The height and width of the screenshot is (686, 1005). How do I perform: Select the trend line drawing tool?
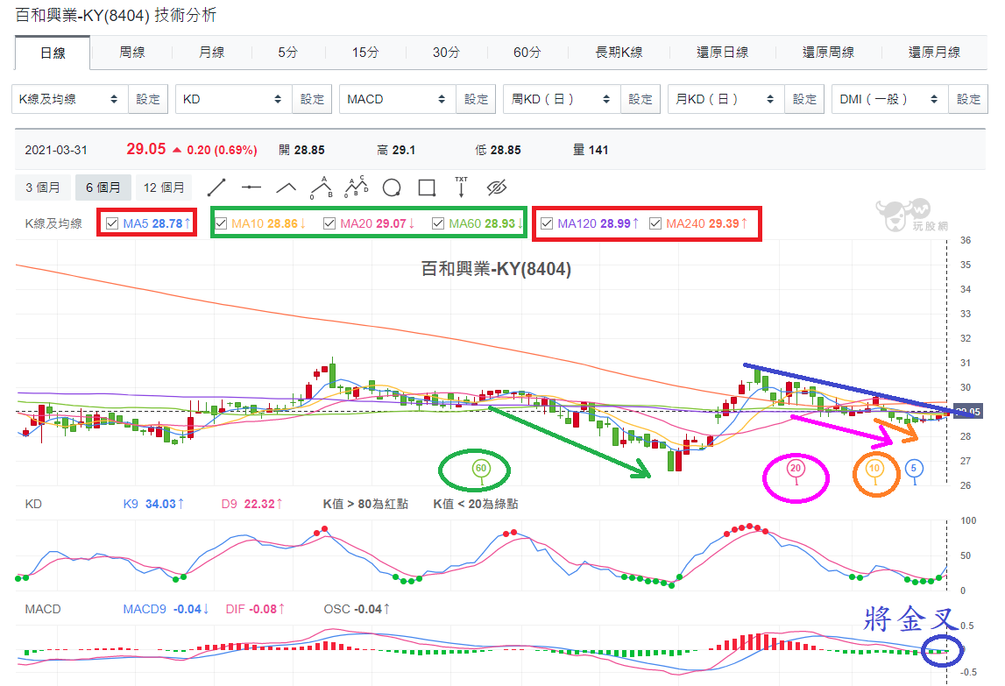click(x=216, y=187)
